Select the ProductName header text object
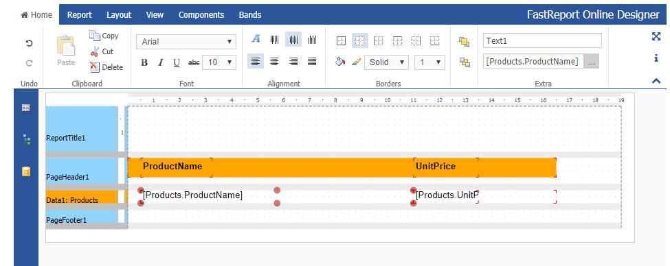 click(x=176, y=167)
